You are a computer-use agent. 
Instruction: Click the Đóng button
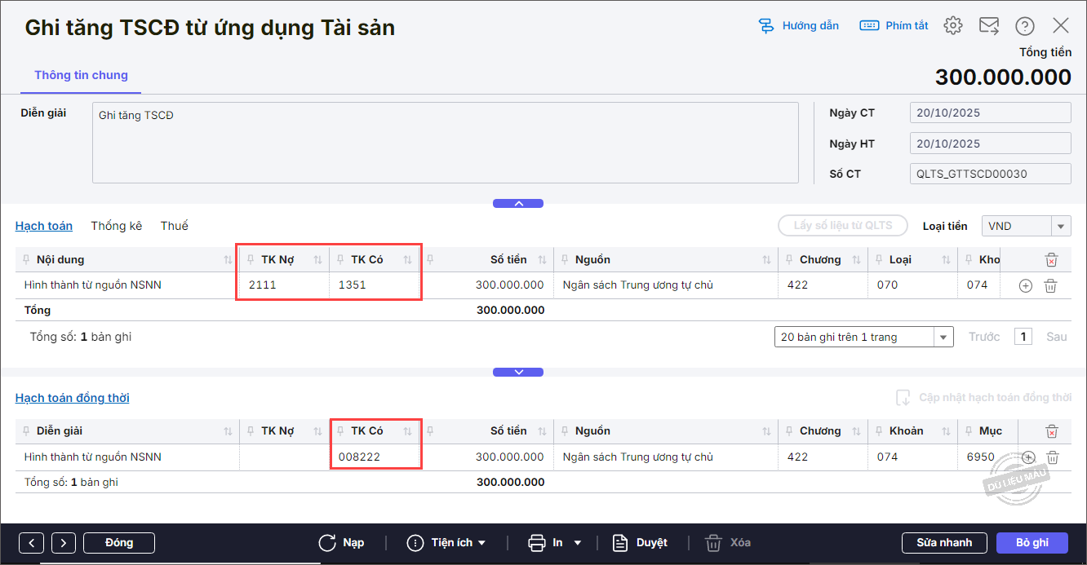(119, 543)
